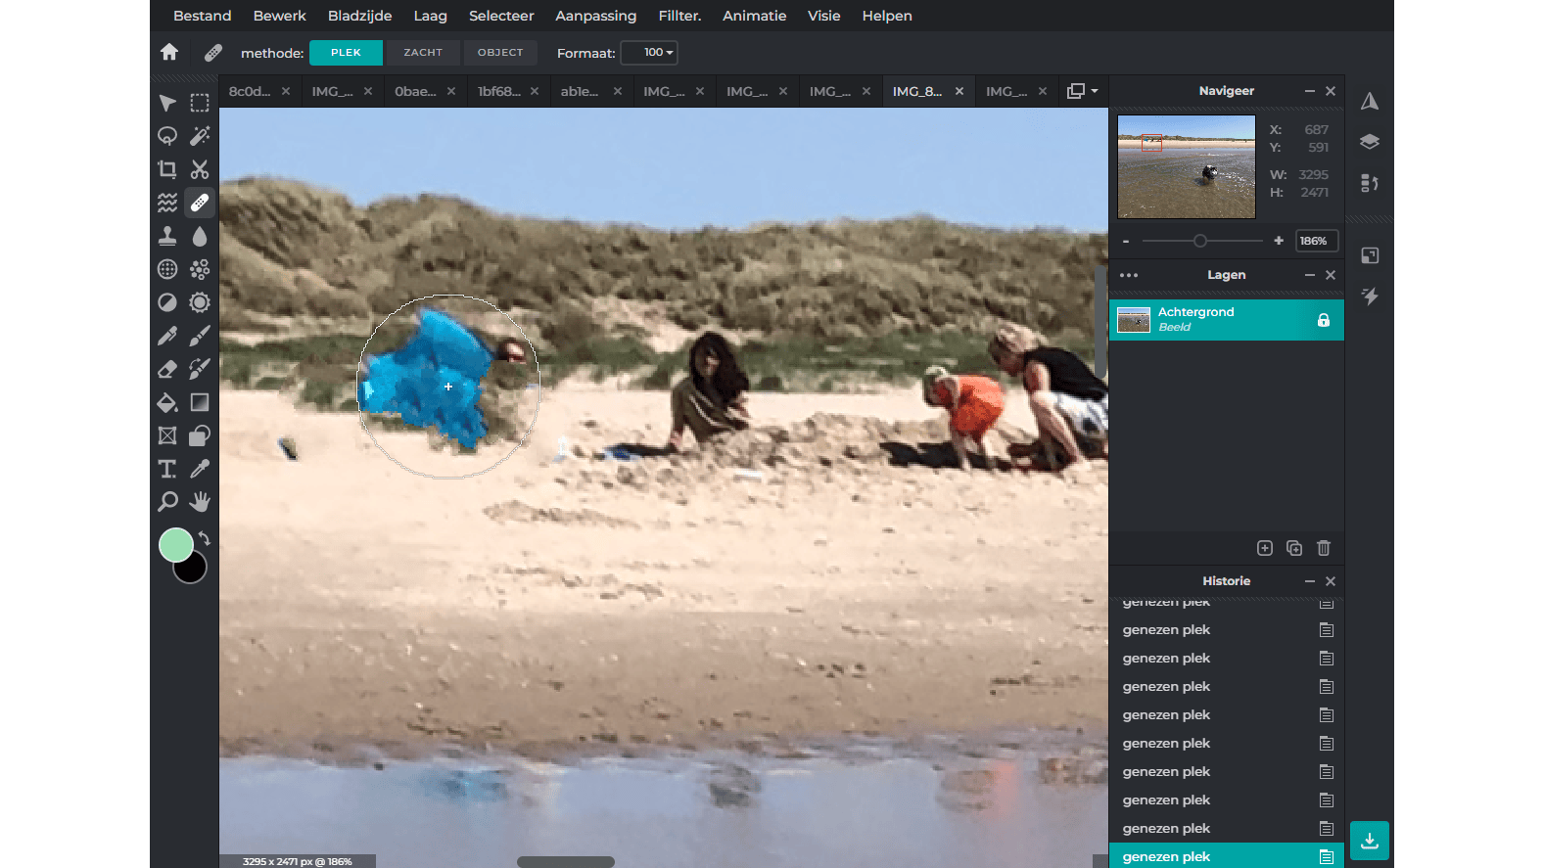Image resolution: width=1544 pixels, height=868 pixels.
Task: Open the Bladzijde menu
Action: click(359, 16)
